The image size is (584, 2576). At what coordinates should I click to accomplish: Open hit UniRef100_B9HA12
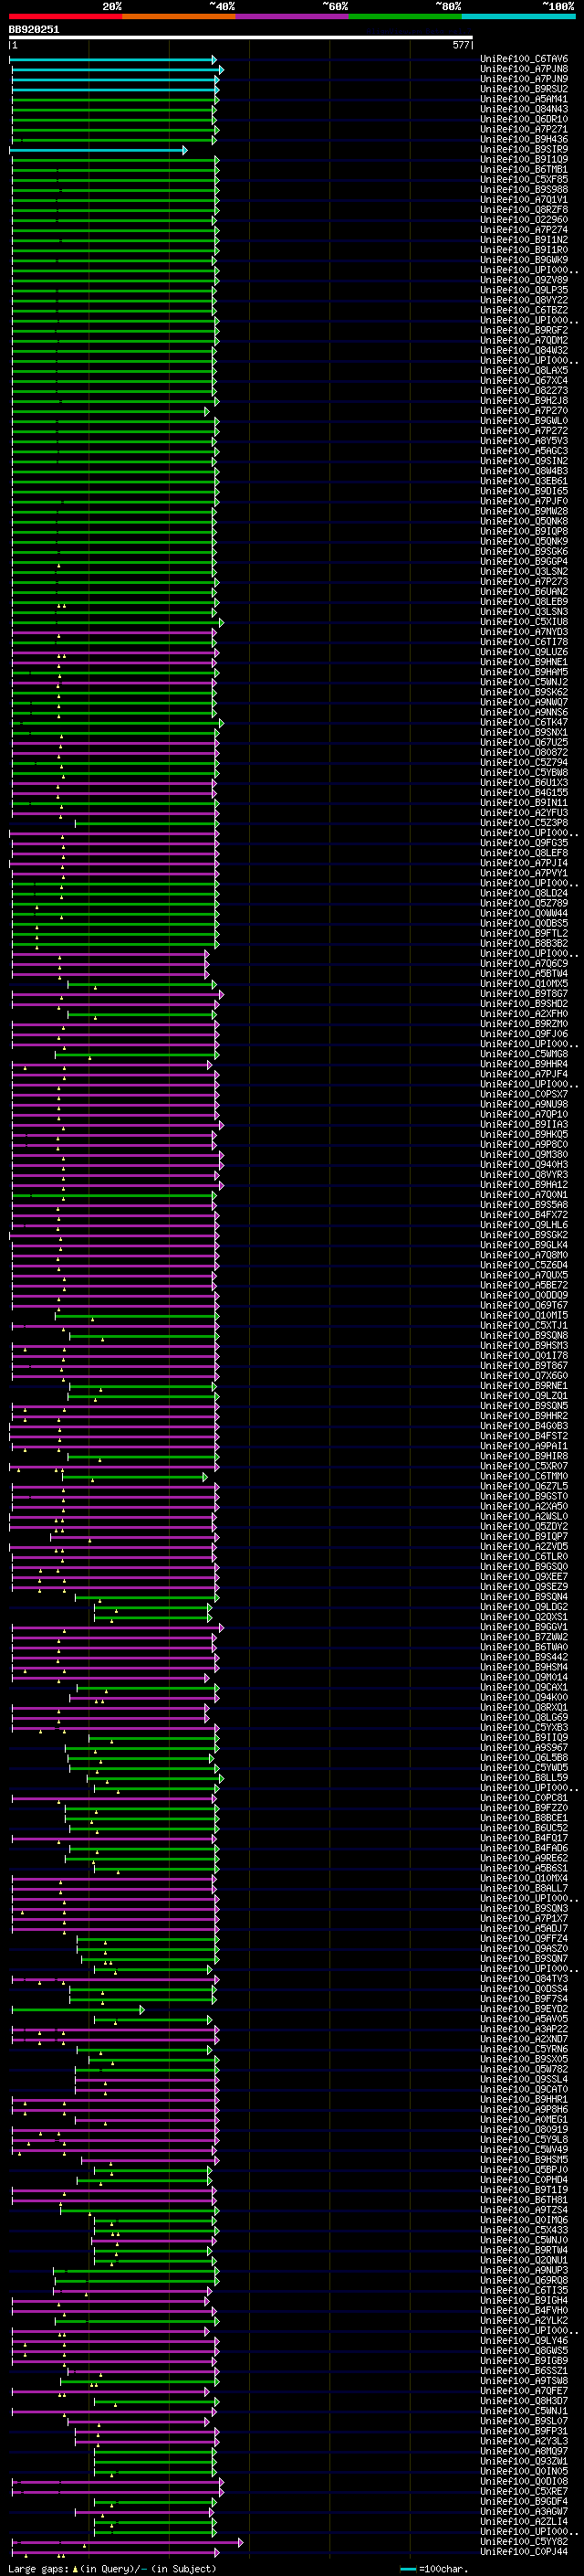point(524,1184)
